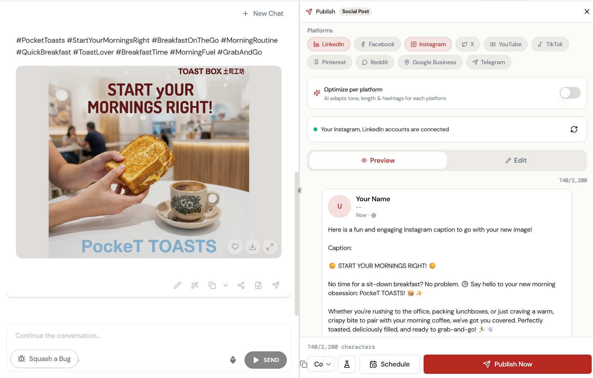Viewport: 593px width, 378px height.
Task: Click the Continue the conversation input field
Action: 149,336
